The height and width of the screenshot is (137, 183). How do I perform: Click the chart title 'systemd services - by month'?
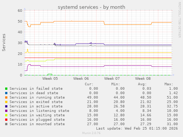coord(91,7)
